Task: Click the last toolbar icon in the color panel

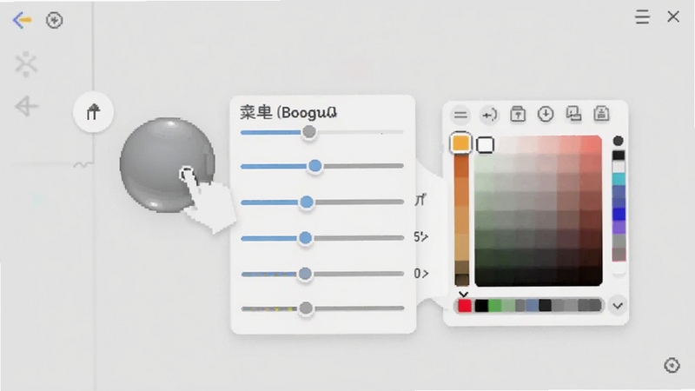Action: (x=601, y=114)
